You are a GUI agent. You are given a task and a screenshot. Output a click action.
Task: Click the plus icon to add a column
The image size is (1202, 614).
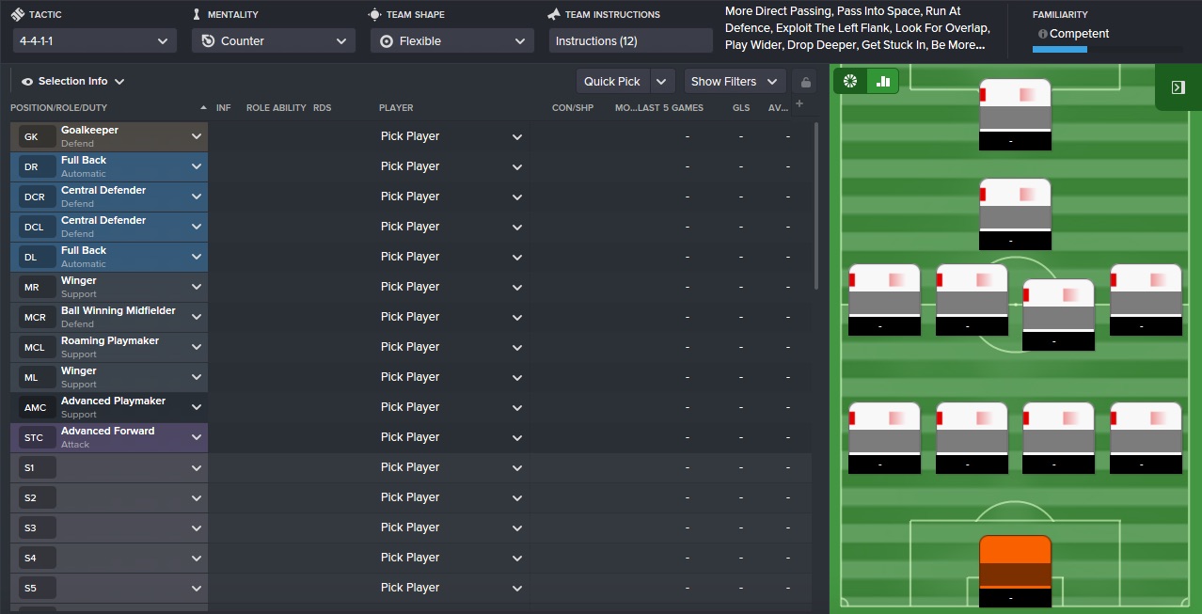(799, 103)
